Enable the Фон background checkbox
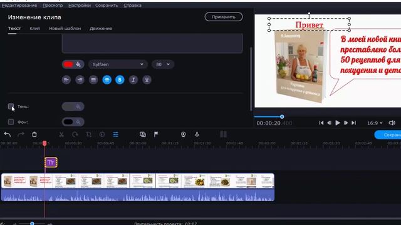The image size is (401, 225). coord(11,122)
